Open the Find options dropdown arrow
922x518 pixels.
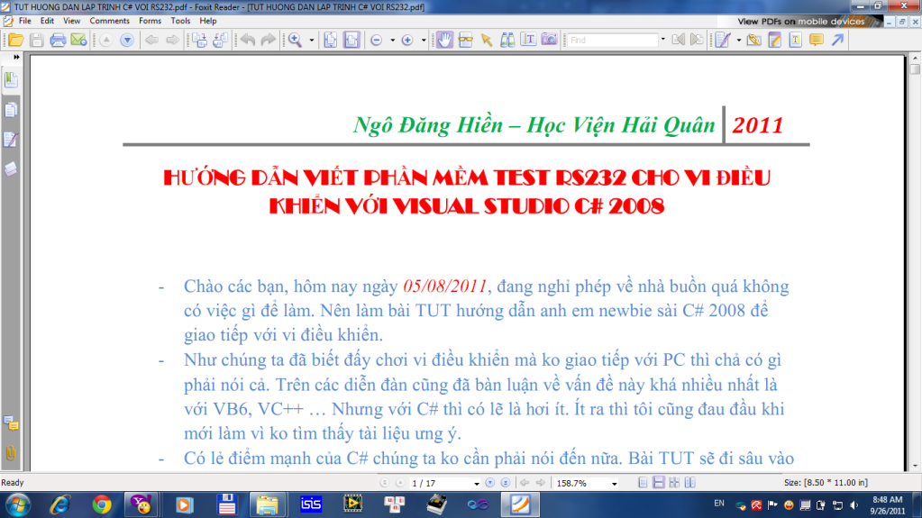(x=663, y=40)
